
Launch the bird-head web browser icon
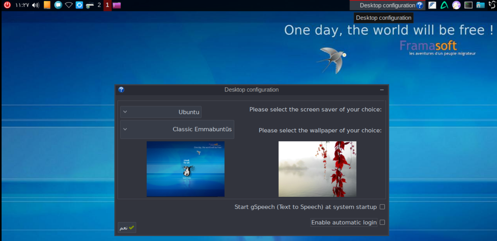(x=456, y=5)
